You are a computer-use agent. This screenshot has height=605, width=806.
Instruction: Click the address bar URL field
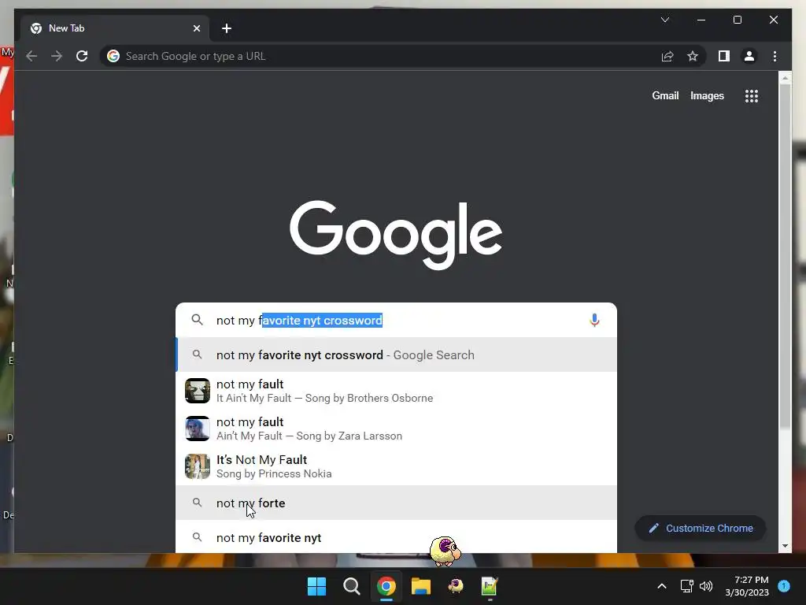(x=380, y=56)
